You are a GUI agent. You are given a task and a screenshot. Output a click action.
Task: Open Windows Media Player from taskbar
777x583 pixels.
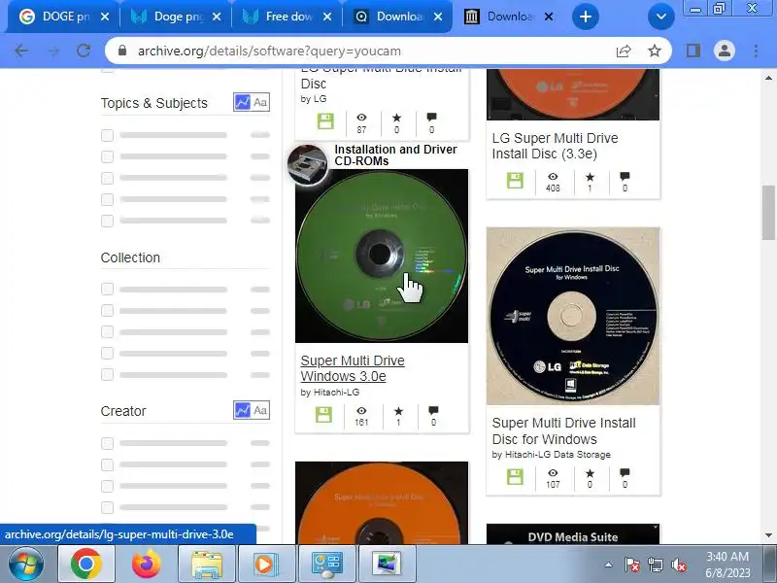[x=266, y=565]
